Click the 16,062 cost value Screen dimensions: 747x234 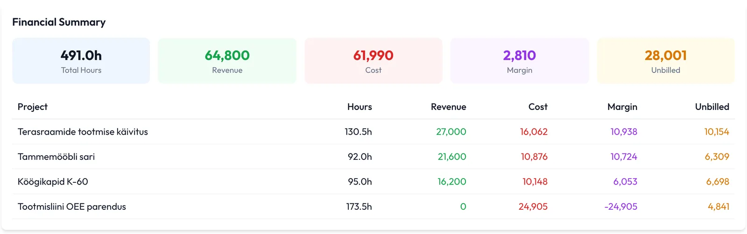point(534,132)
